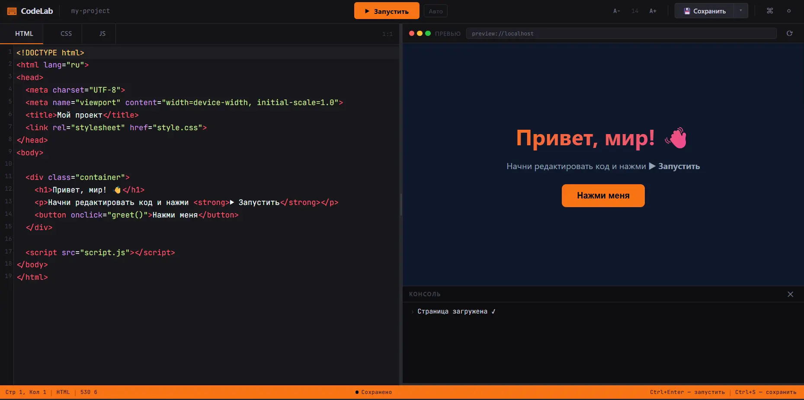Click the waving hand emoji in preview
The width and height of the screenshot is (804, 400).
[x=676, y=138]
